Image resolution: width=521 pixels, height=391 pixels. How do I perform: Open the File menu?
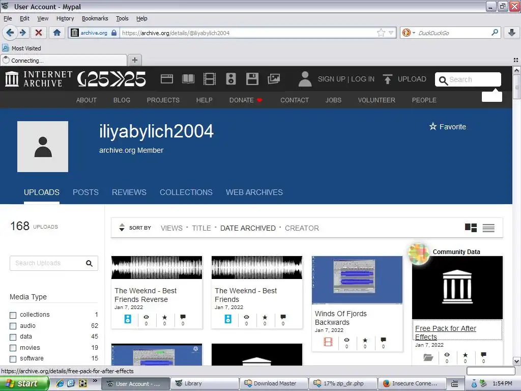point(8,18)
